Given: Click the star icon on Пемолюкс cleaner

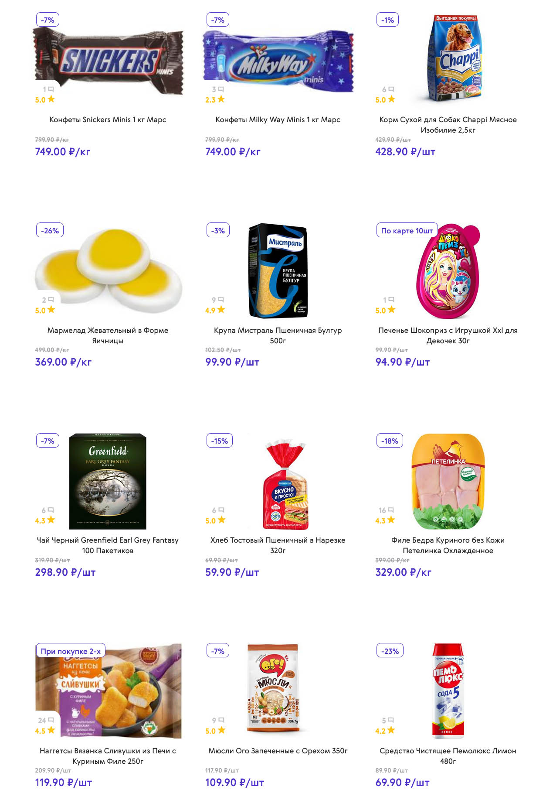Looking at the screenshot, I should tap(391, 730).
